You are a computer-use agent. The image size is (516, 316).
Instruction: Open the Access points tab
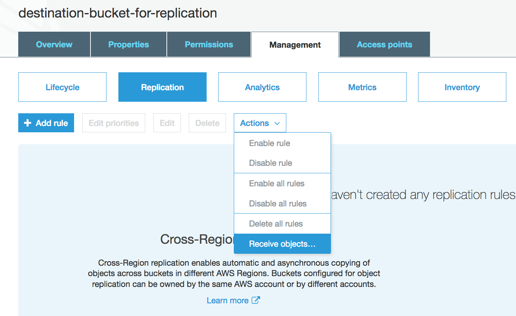[x=384, y=44]
